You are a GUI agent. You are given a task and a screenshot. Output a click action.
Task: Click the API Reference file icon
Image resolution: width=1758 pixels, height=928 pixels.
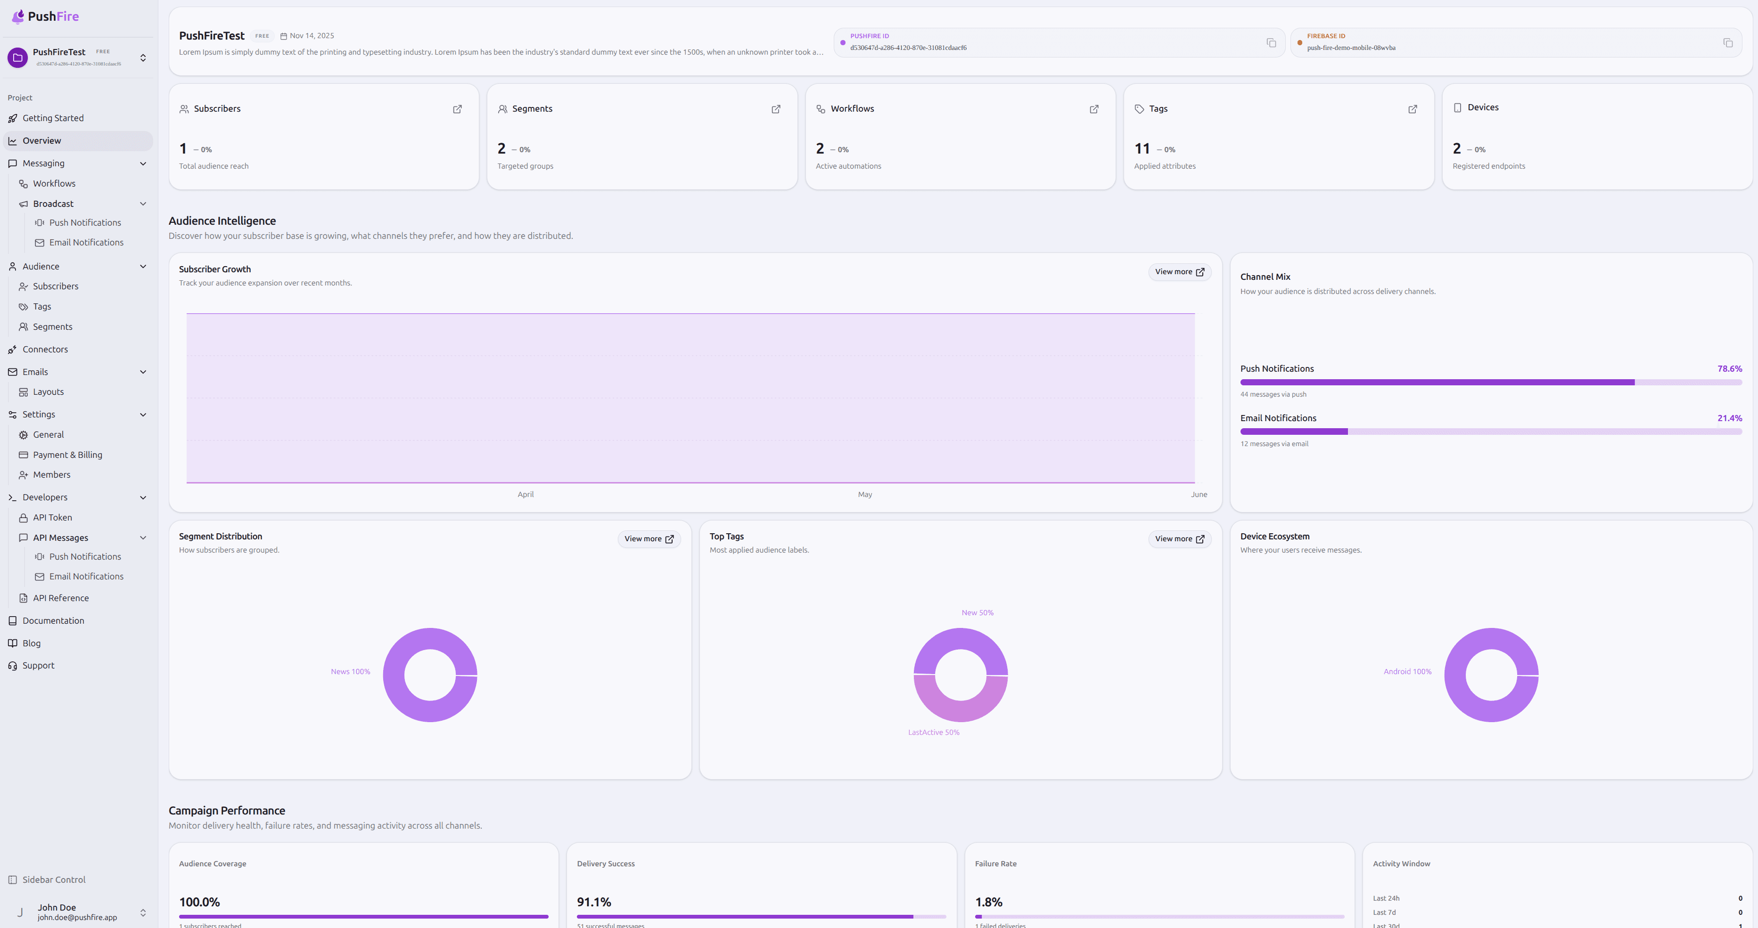[23, 599]
